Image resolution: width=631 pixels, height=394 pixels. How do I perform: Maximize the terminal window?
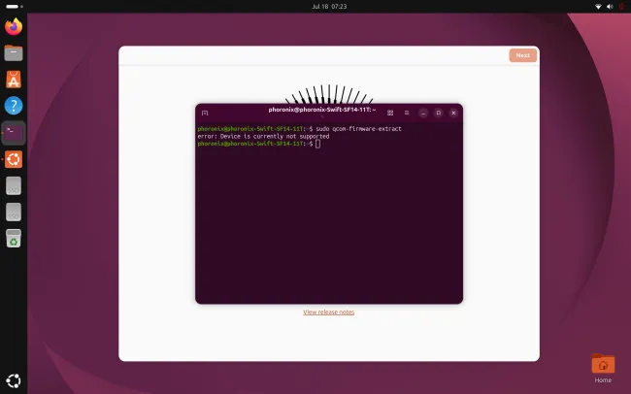tap(438, 113)
